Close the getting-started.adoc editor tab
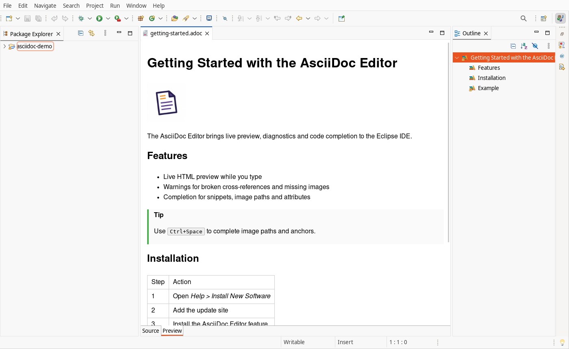The image size is (569, 349). pyautogui.click(x=207, y=33)
